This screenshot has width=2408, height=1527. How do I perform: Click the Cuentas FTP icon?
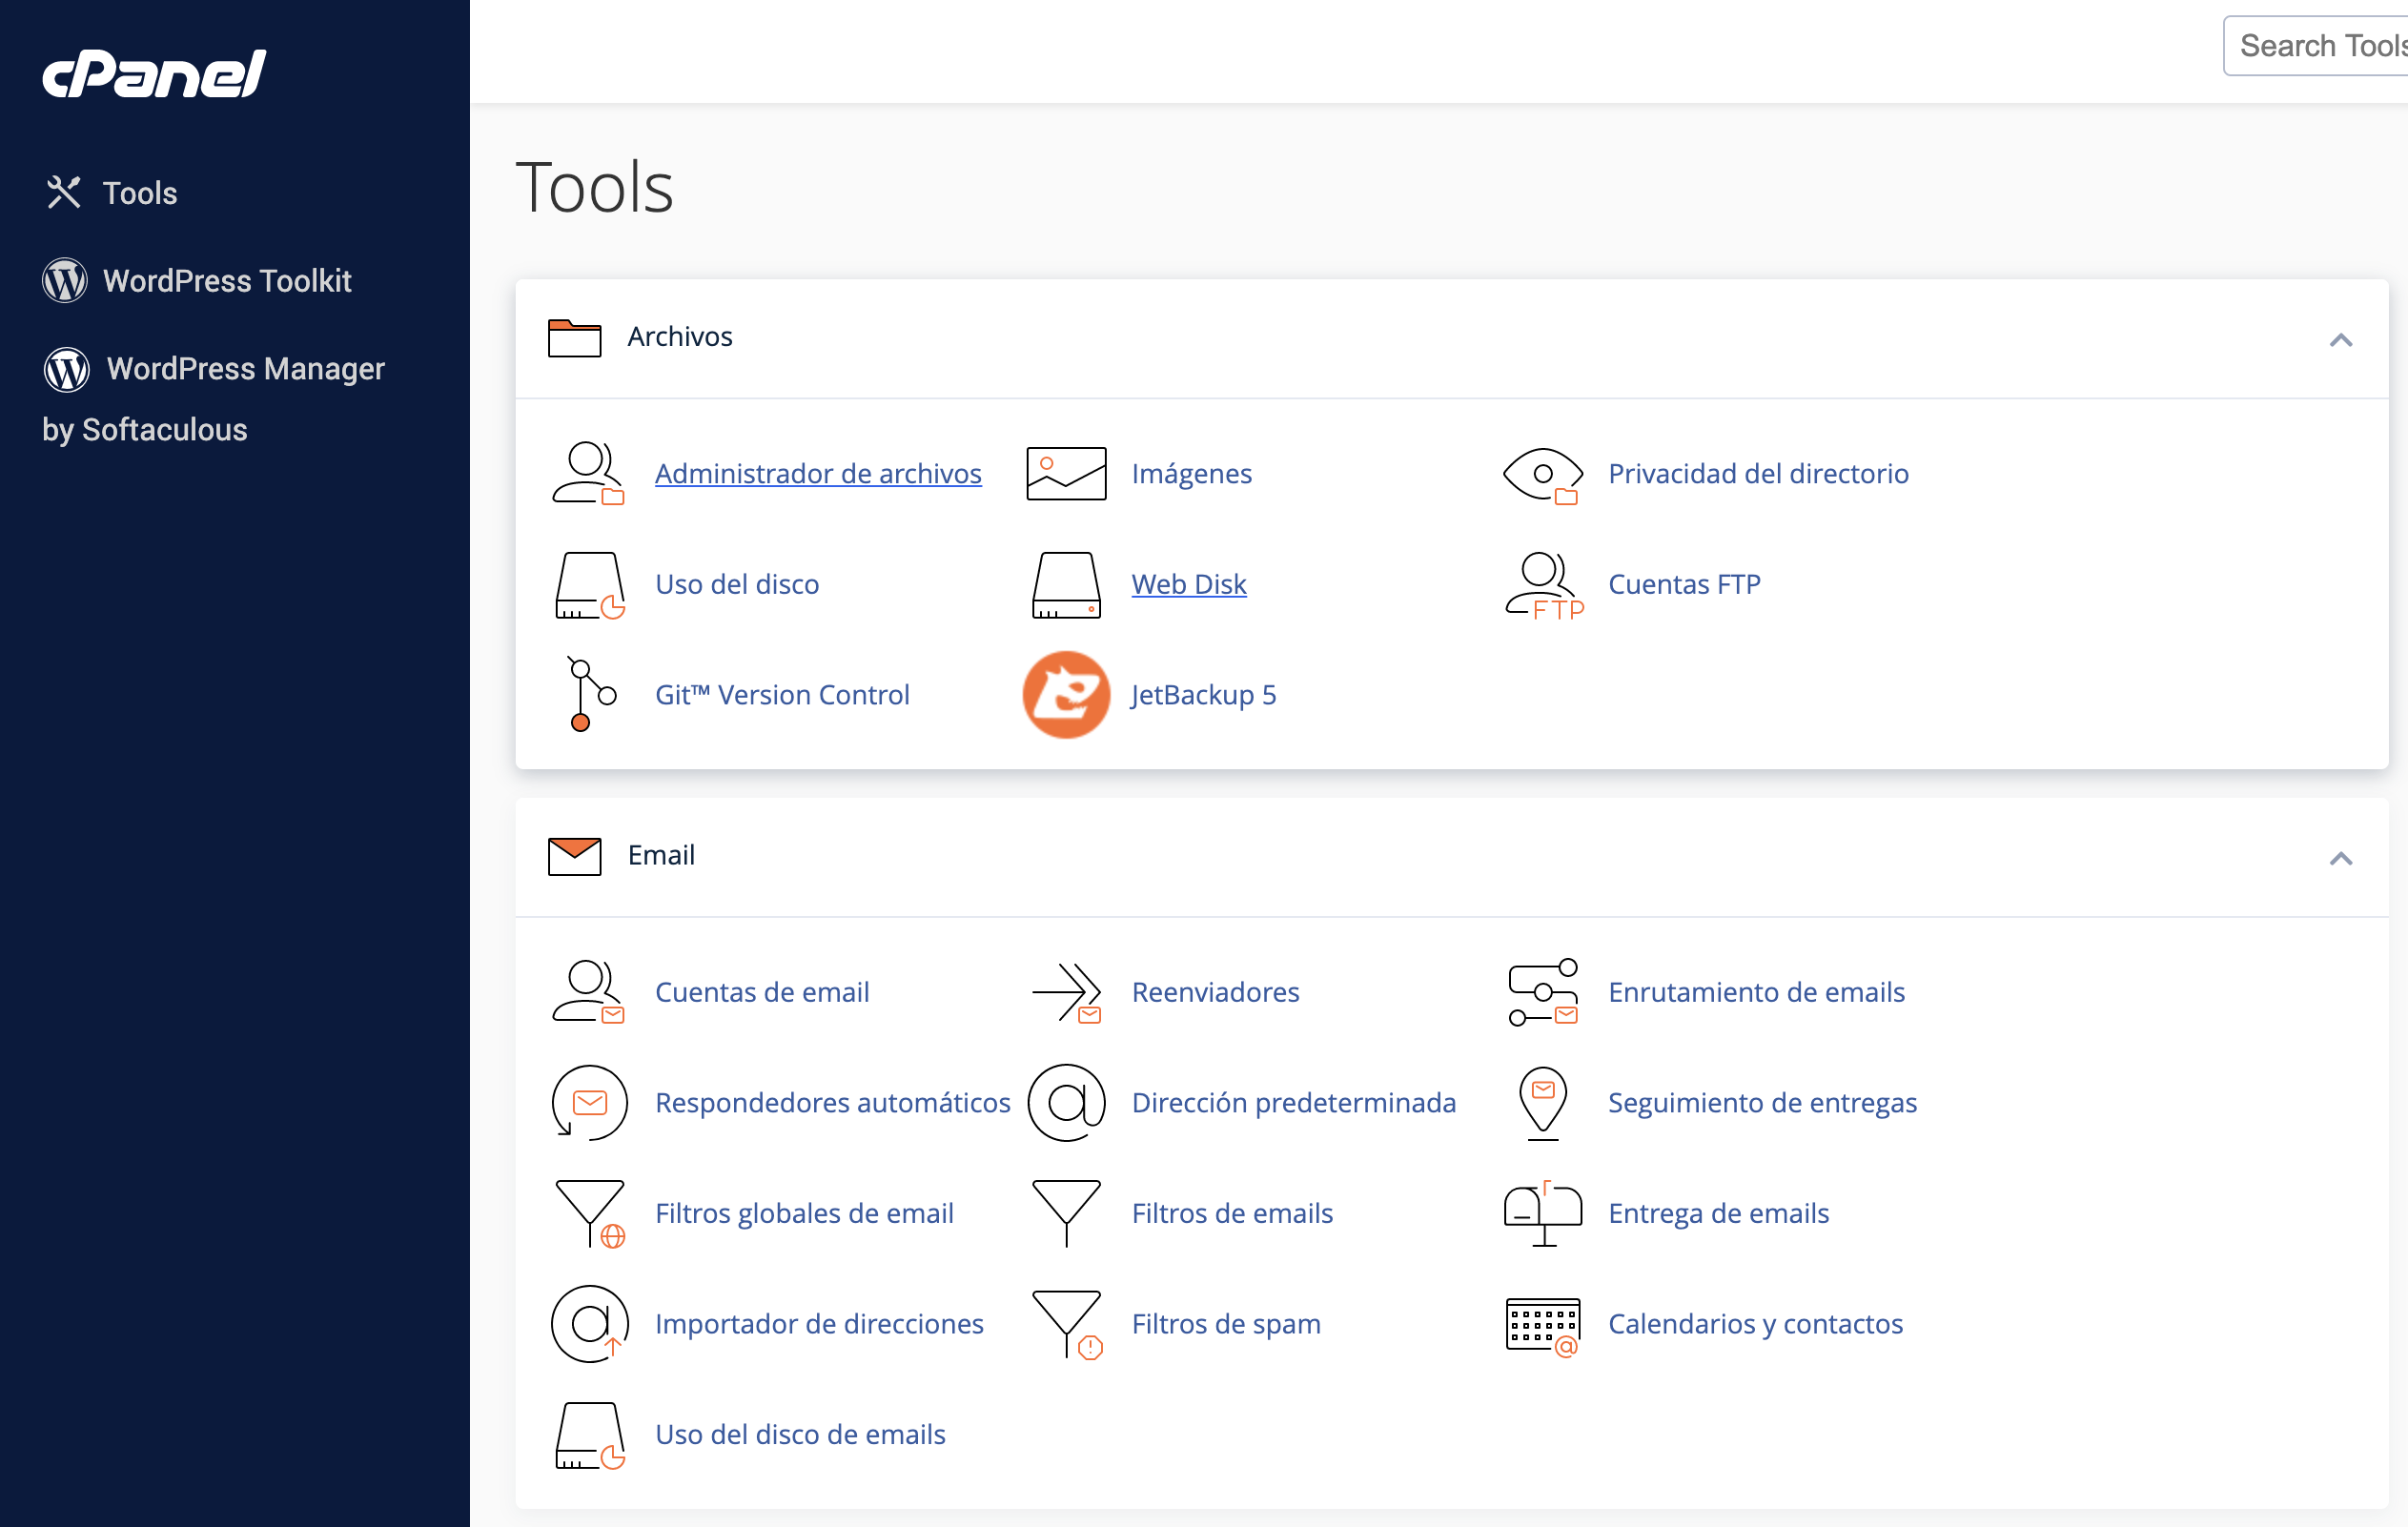pos(1543,585)
